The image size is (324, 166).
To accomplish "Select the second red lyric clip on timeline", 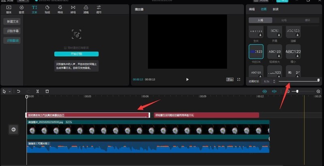I will (x=207, y=115).
